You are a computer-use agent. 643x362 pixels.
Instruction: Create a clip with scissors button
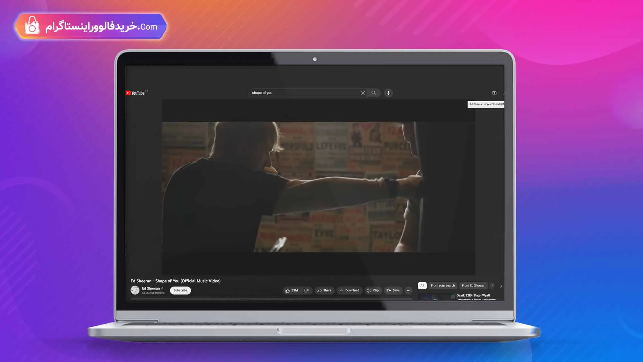[373, 290]
